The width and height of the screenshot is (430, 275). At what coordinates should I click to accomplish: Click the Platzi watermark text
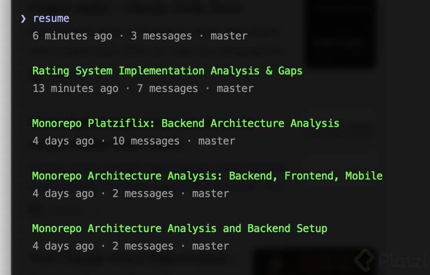pos(401,261)
